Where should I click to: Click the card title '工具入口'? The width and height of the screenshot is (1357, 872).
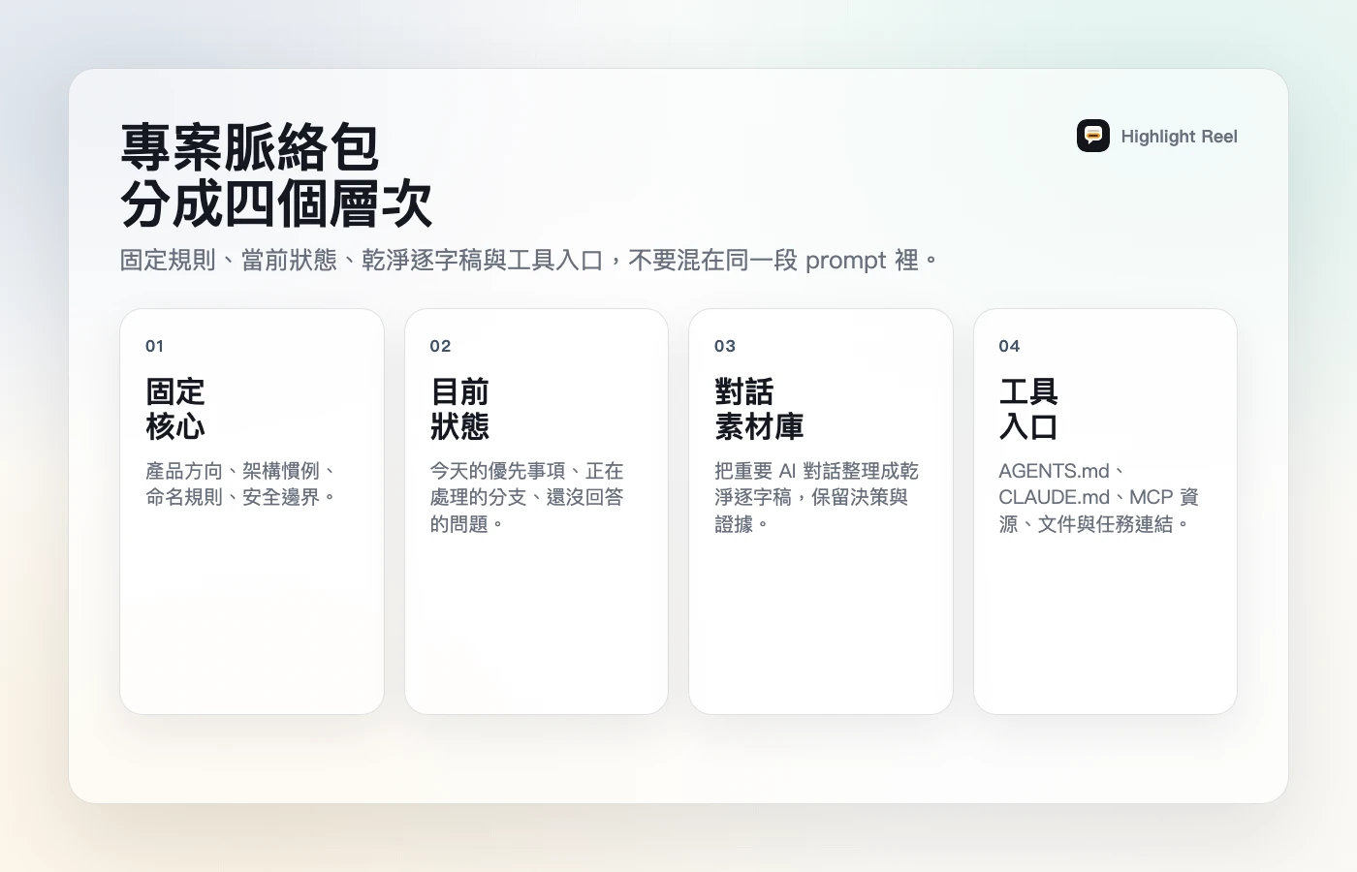1028,409
